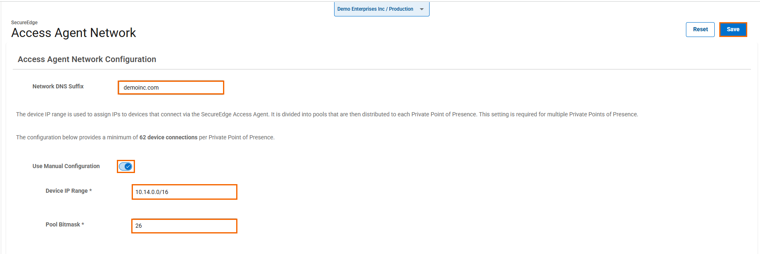
Task: Click the demoinc.com text in DNS suffix
Action: pos(141,88)
